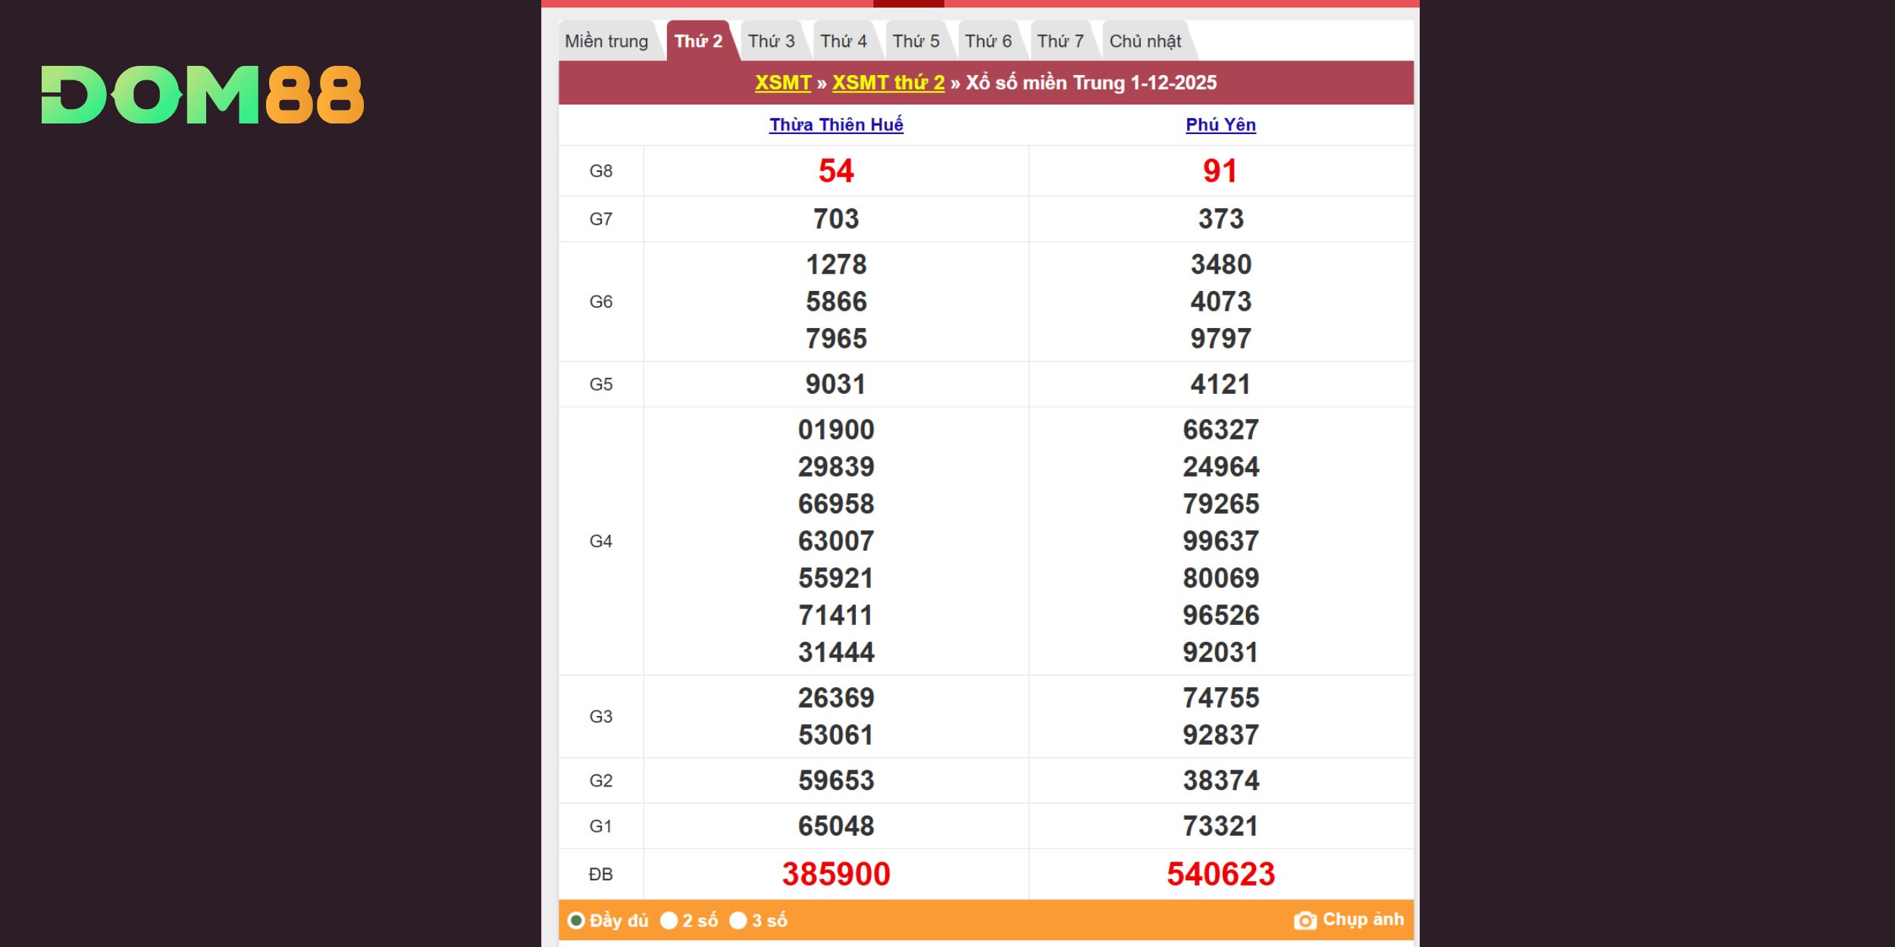Open the Thừa Thiên Huế province link
The image size is (1895, 947).
coord(836,125)
